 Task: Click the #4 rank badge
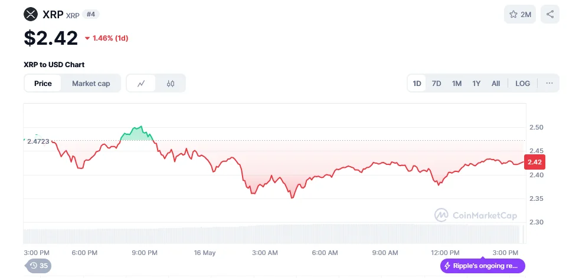point(91,14)
